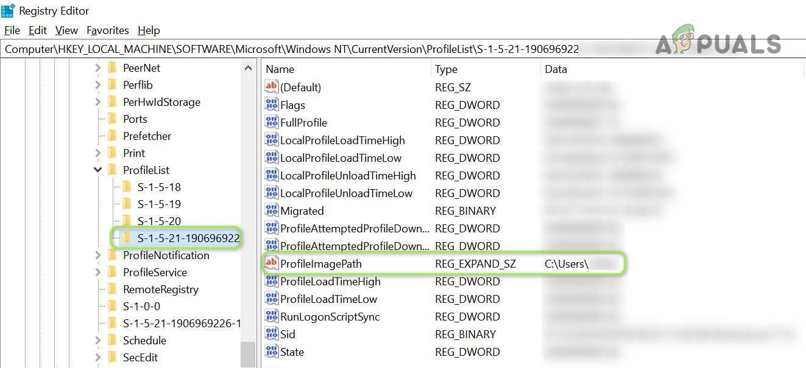The height and width of the screenshot is (368, 806).
Task: Select the S-1-5-18 key
Action: pyautogui.click(x=159, y=187)
